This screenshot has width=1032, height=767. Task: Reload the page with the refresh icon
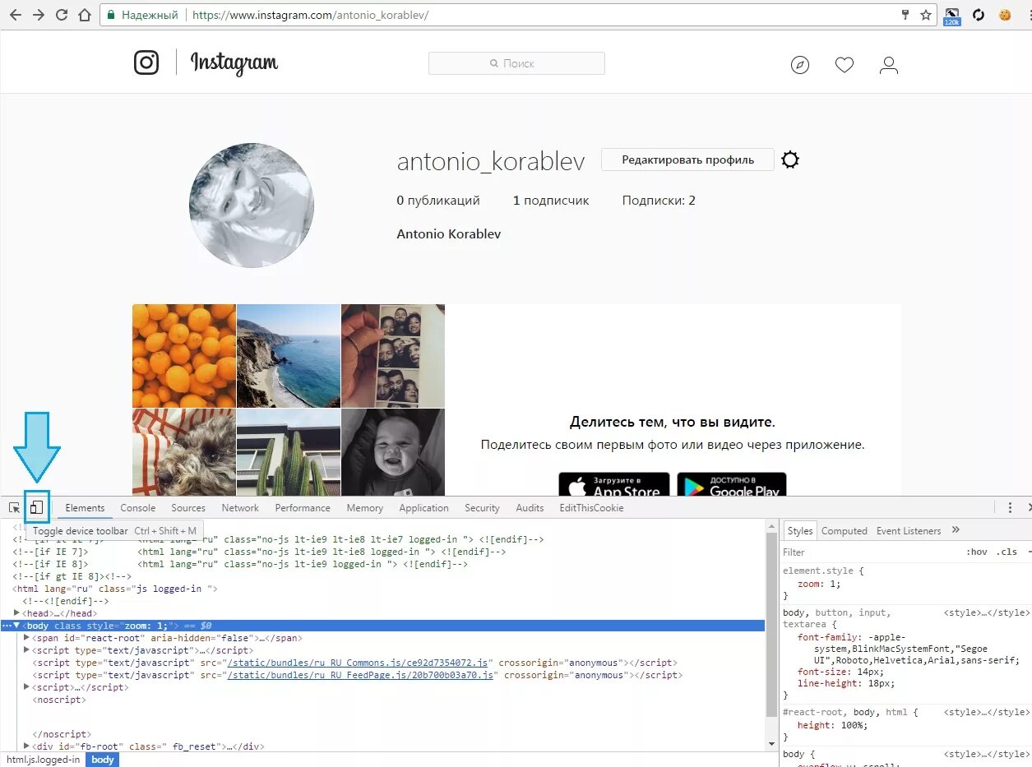click(61, 15)
